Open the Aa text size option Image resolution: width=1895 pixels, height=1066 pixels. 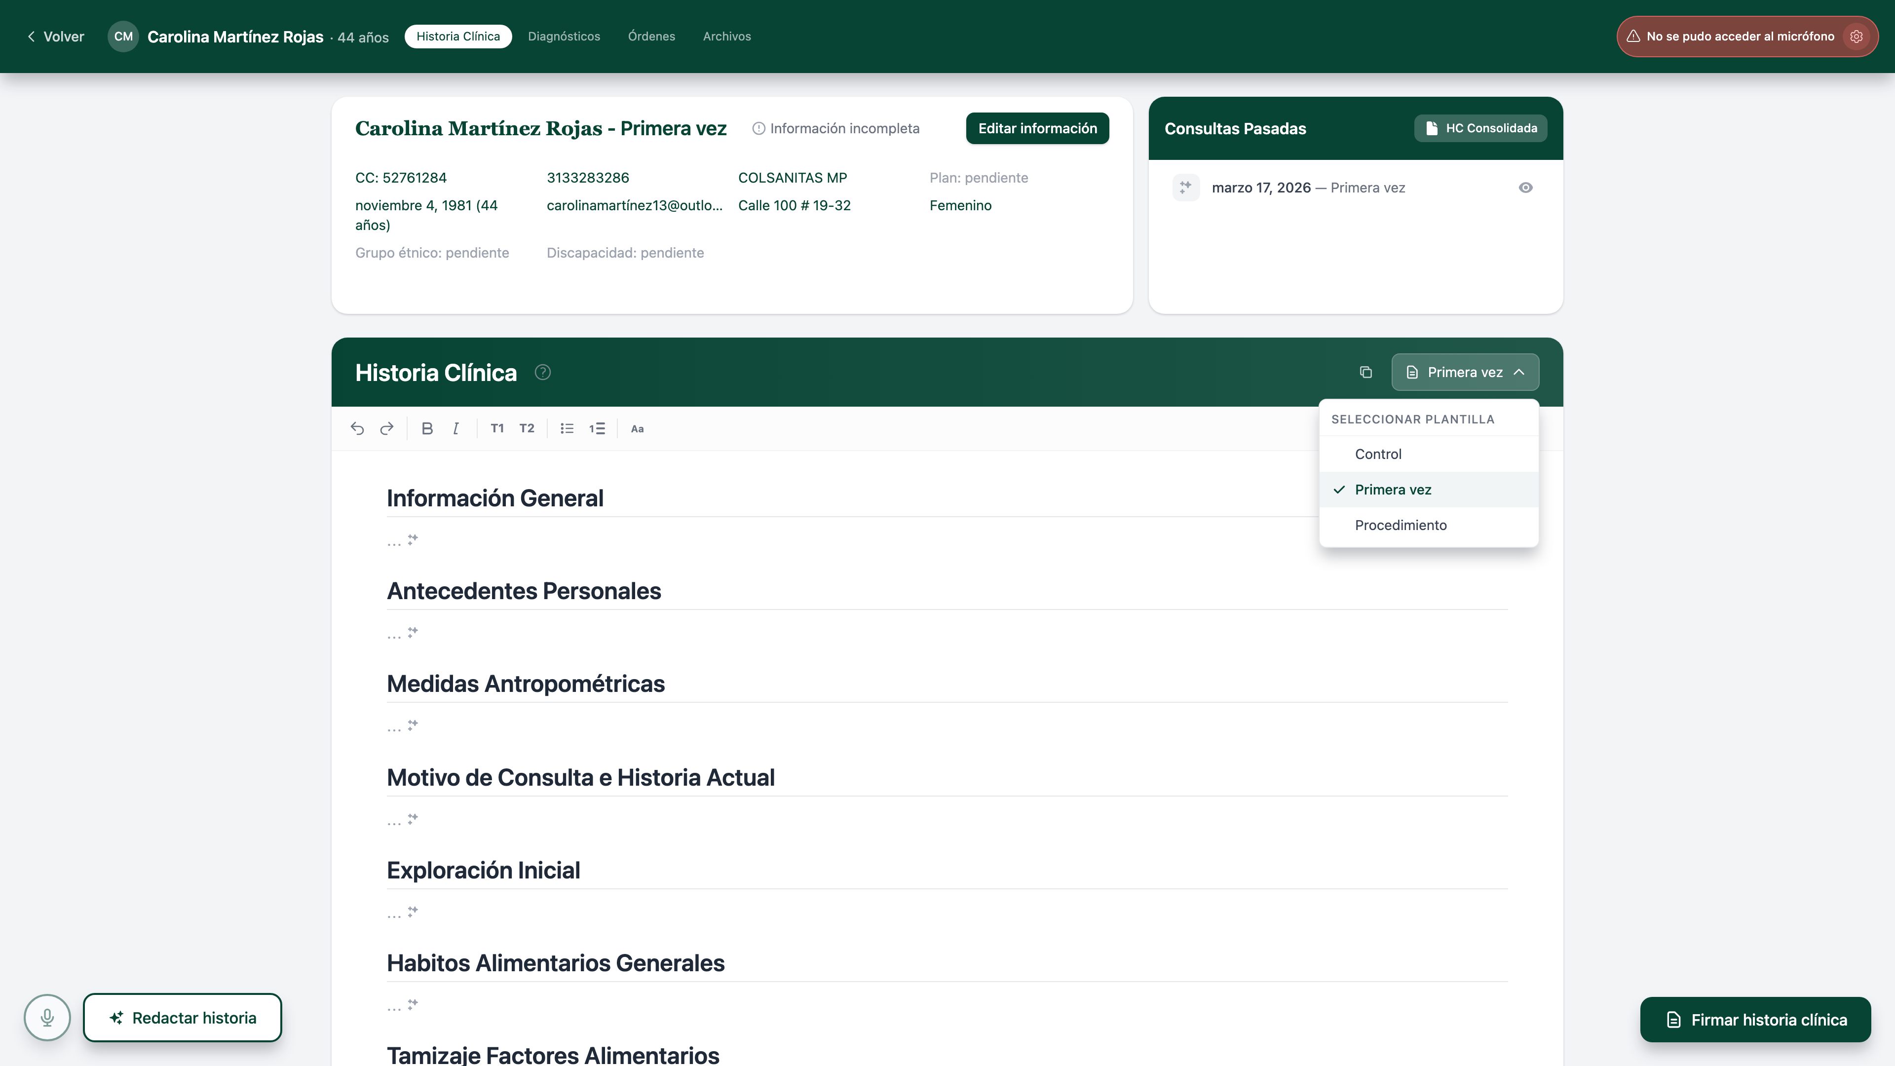[x=637, y=428]
